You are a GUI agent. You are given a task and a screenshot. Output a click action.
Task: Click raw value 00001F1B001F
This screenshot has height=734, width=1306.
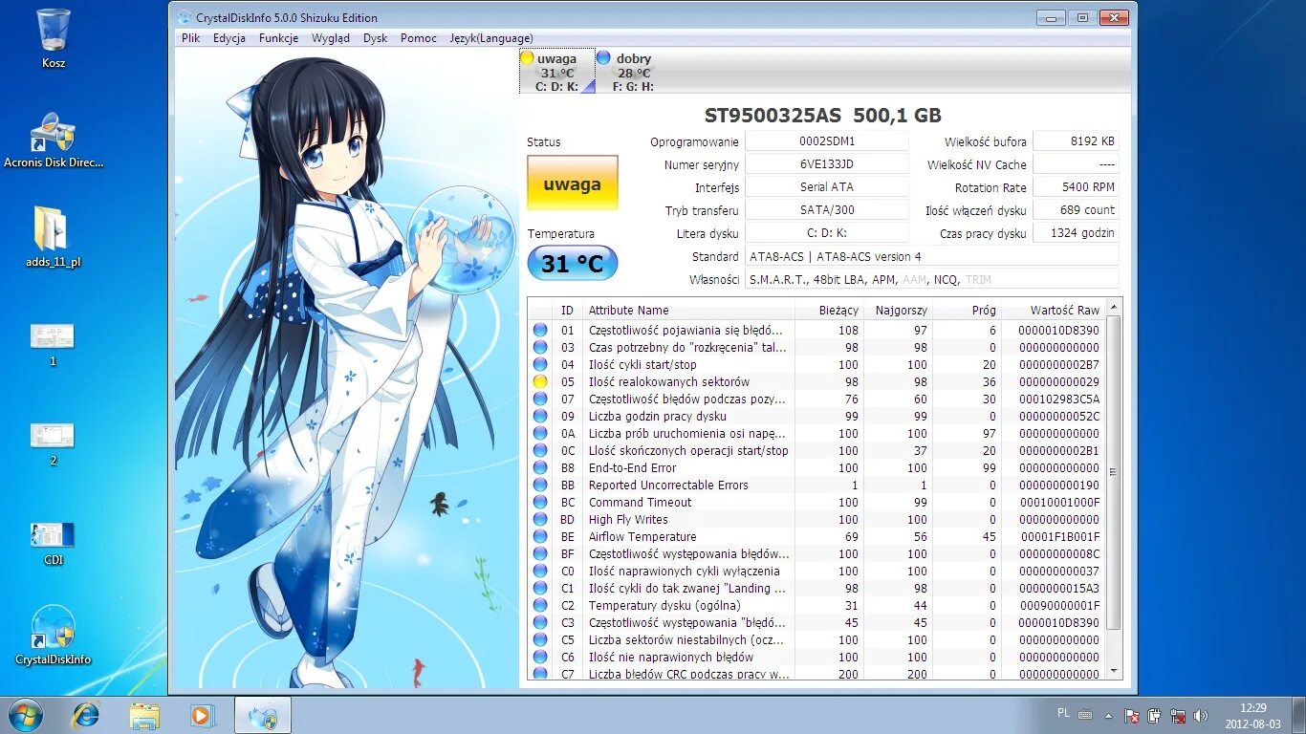coord(1059,536)
